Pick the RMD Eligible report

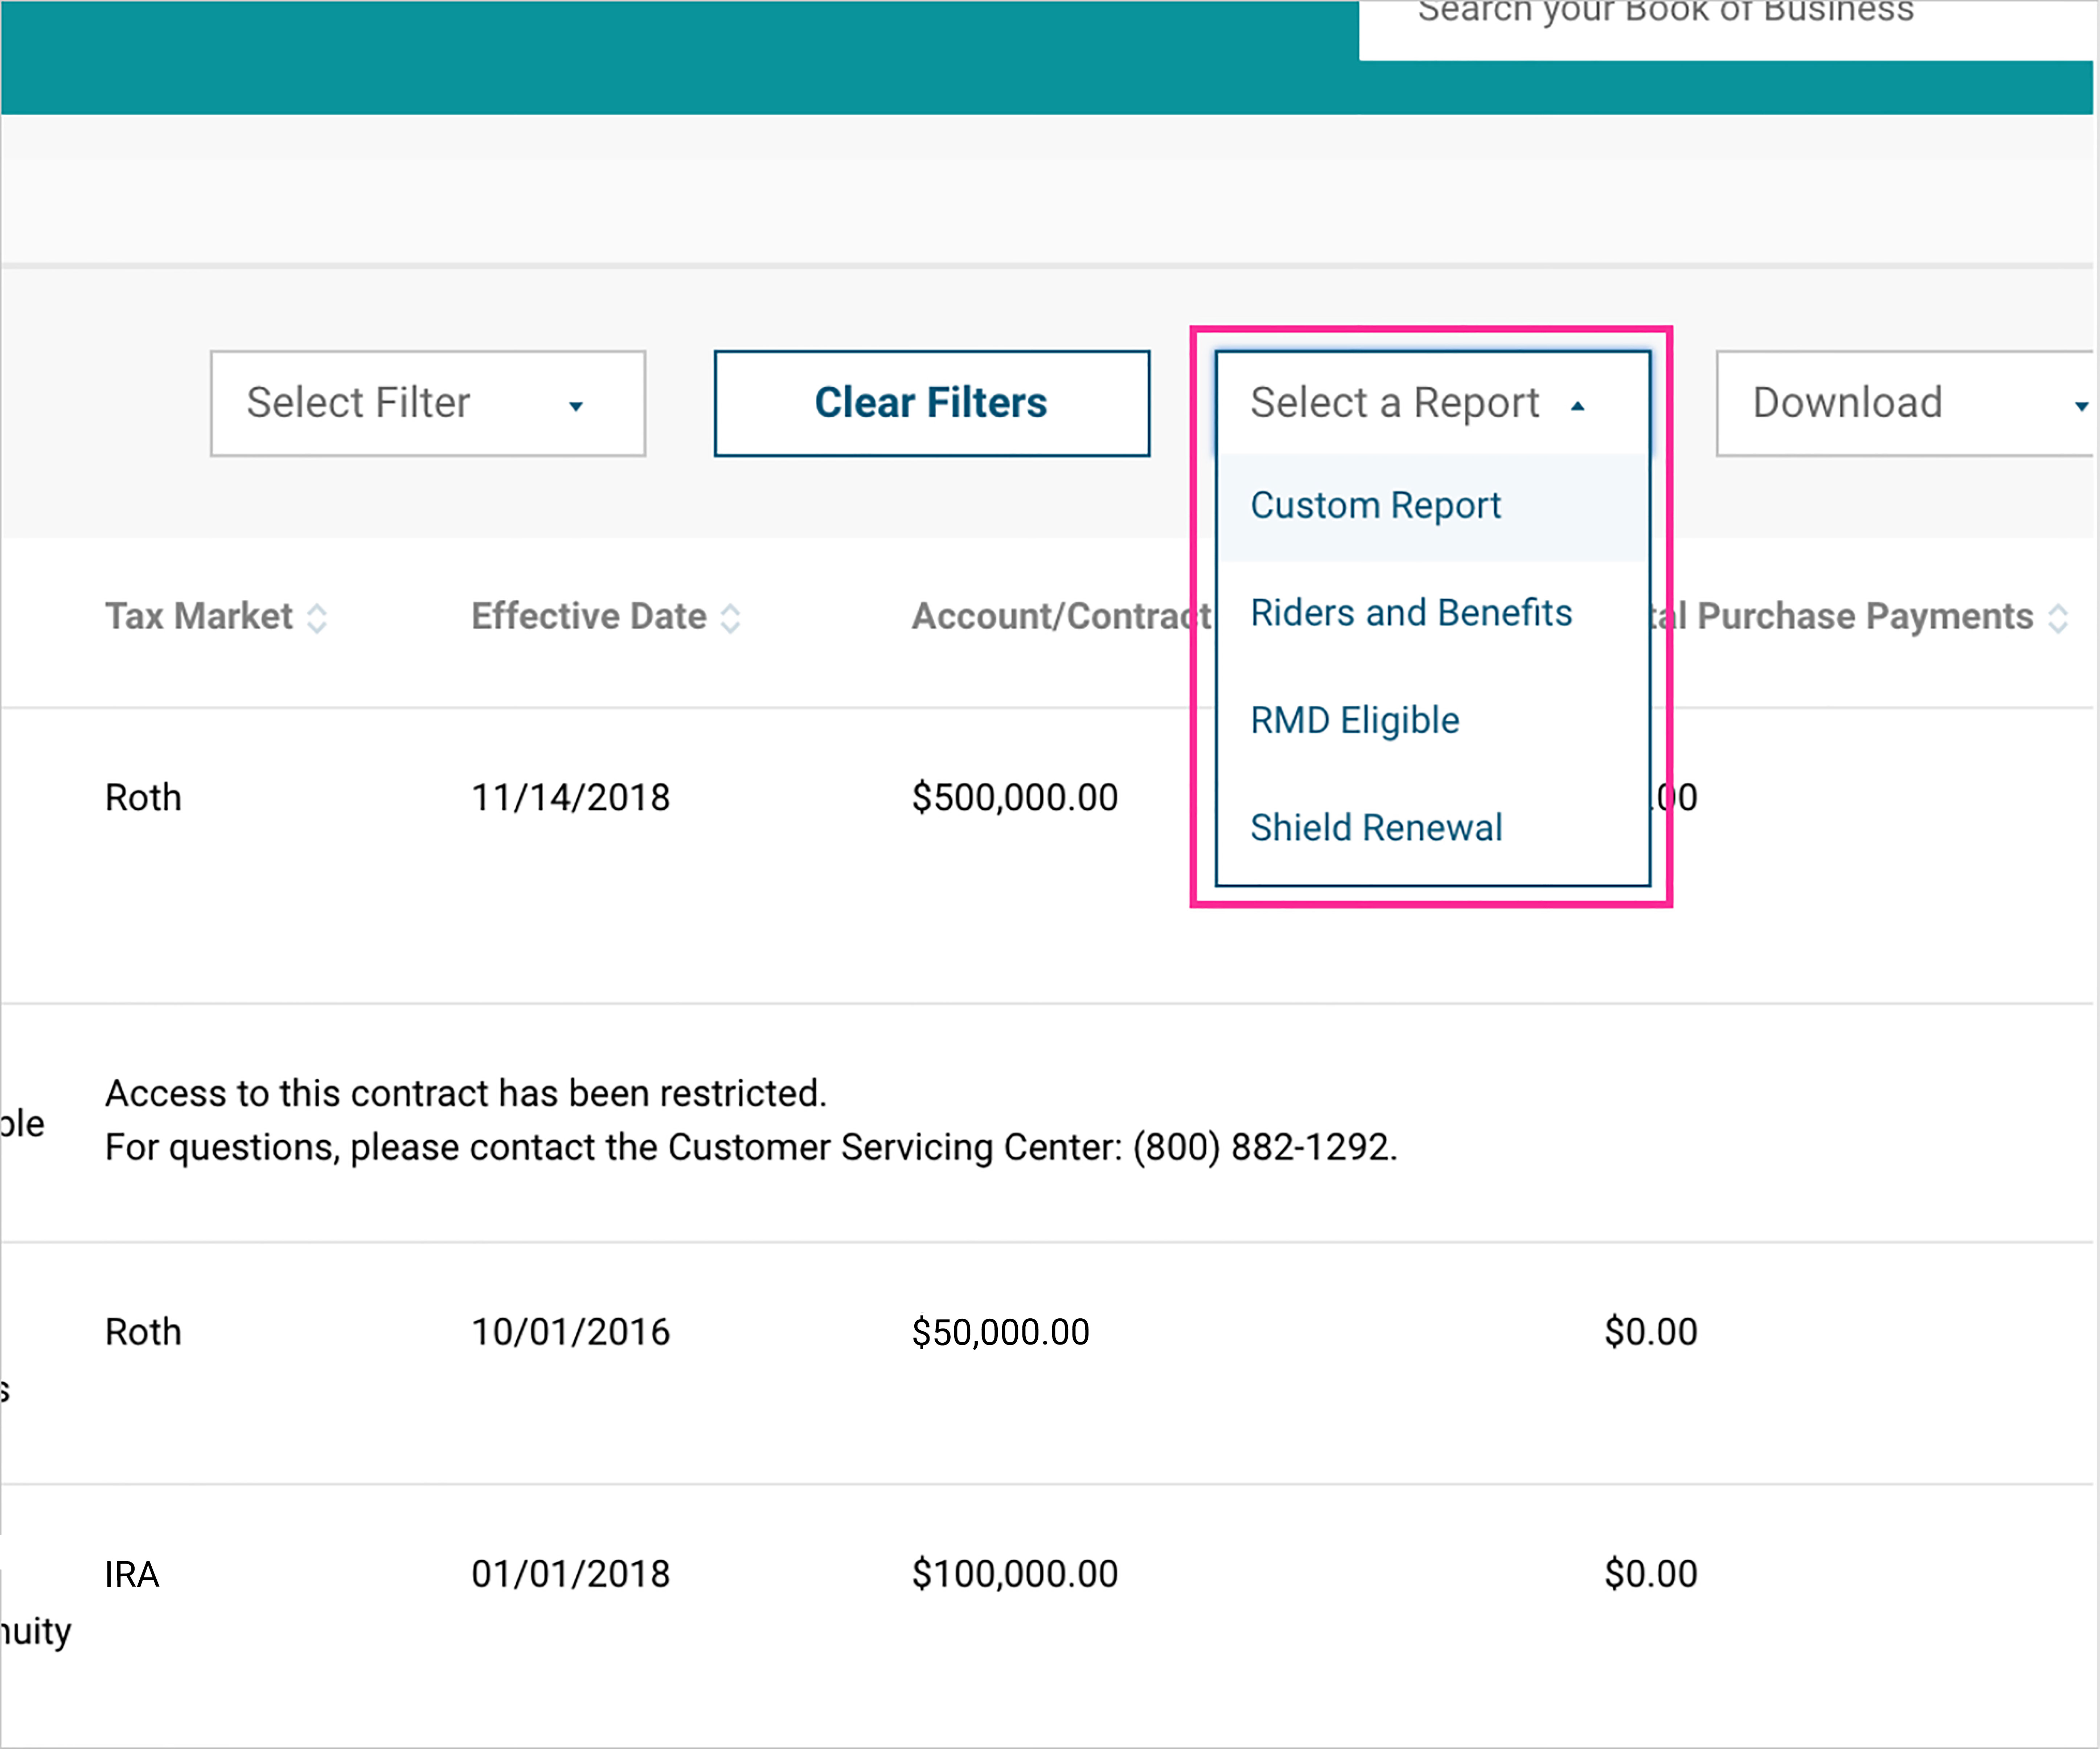click(x=1355, y=720)
